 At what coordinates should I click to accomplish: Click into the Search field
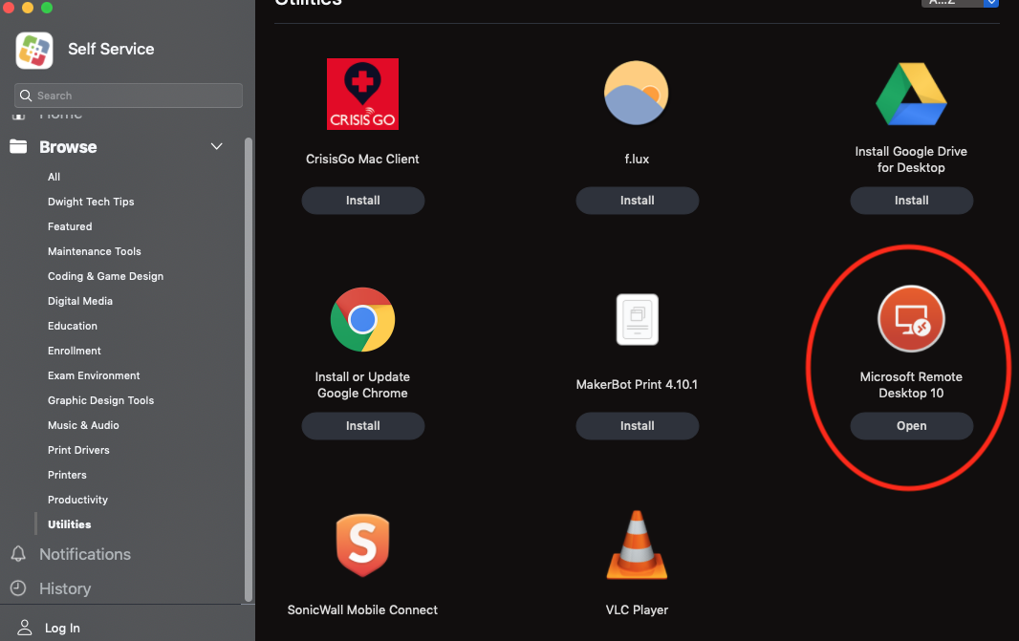pyautogui.click(x=128, y=96)
